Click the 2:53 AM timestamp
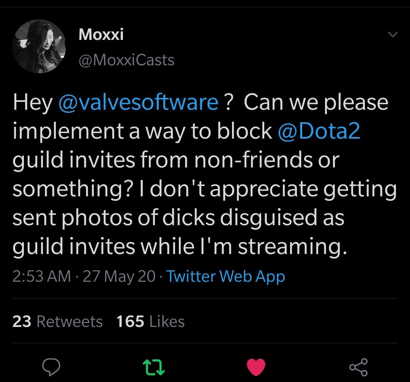 tap(42, 276)
